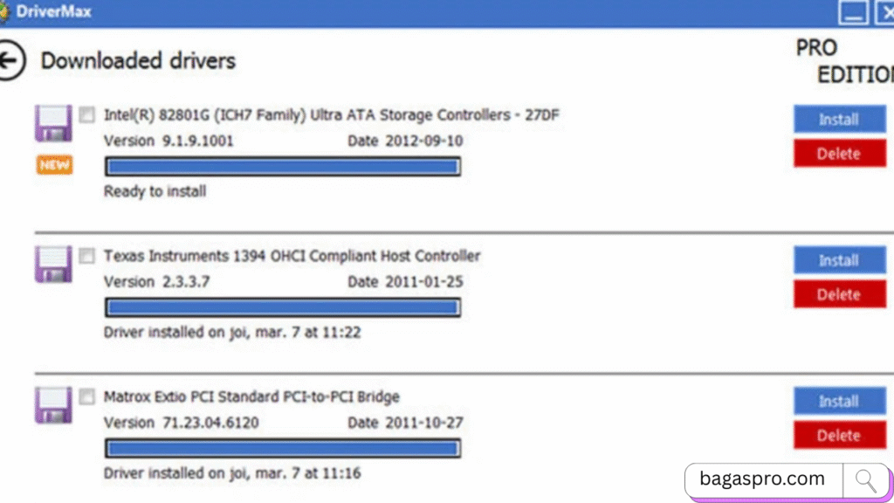Click the DriverMax logo in title bar
The width and height of the screenshot is (894, 503).
4,12
